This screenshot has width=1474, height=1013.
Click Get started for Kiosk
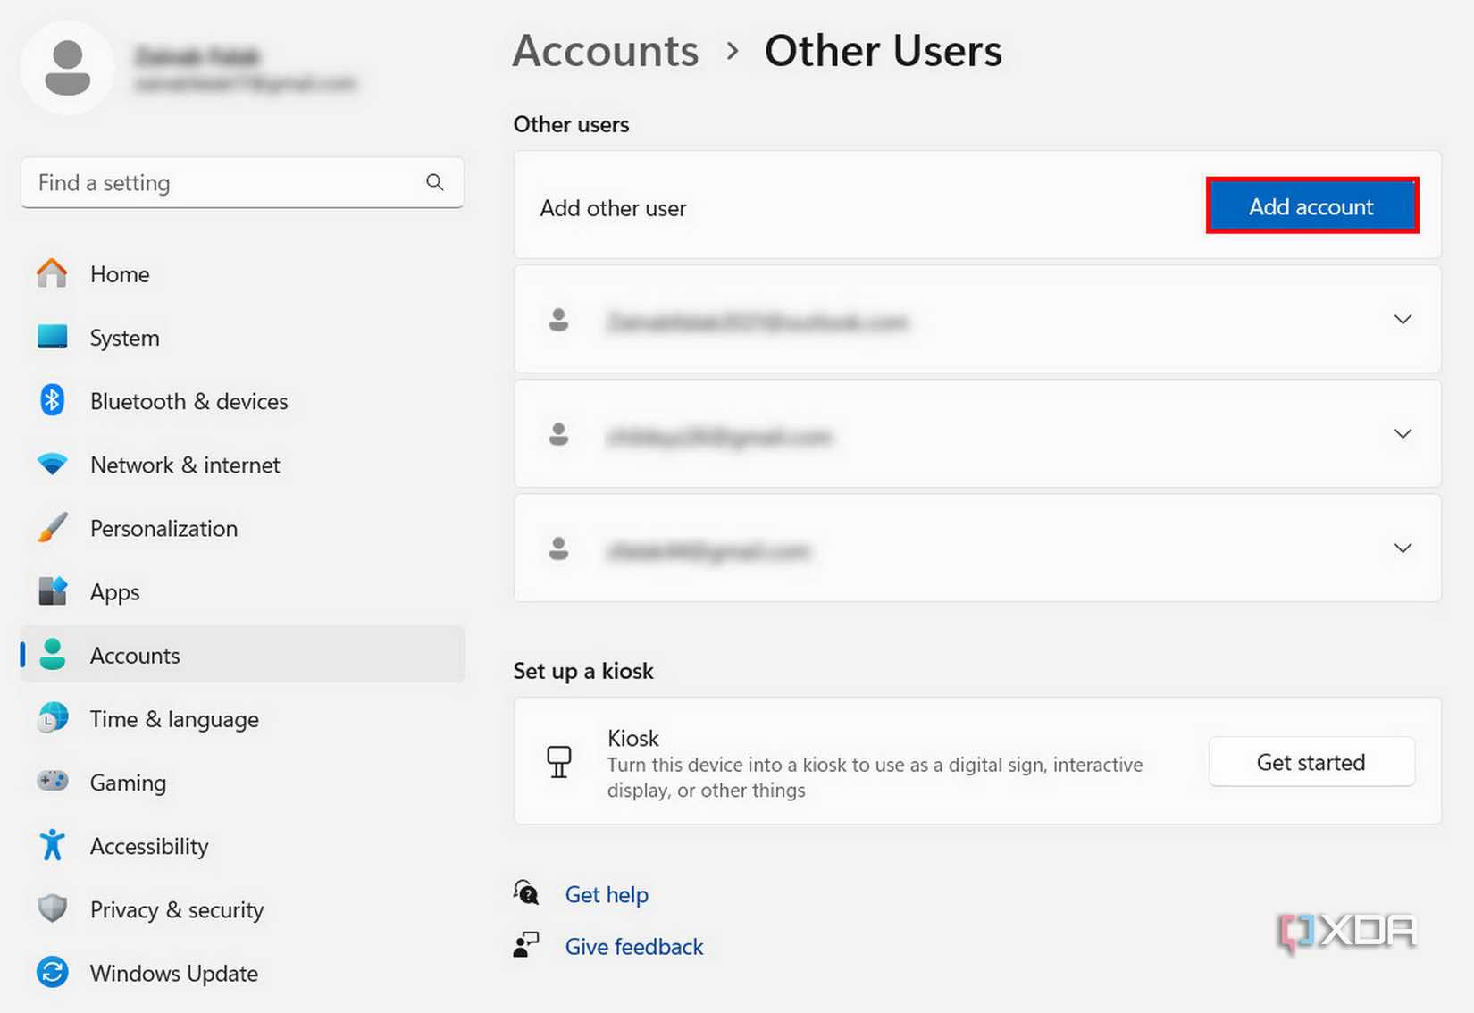click(x=1311, y=762)
